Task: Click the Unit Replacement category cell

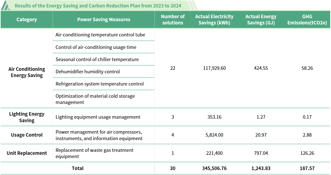Action: [27, 153]
